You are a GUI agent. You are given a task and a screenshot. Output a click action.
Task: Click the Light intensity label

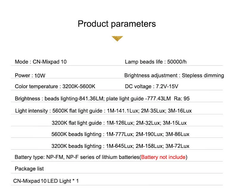[32, 111]
